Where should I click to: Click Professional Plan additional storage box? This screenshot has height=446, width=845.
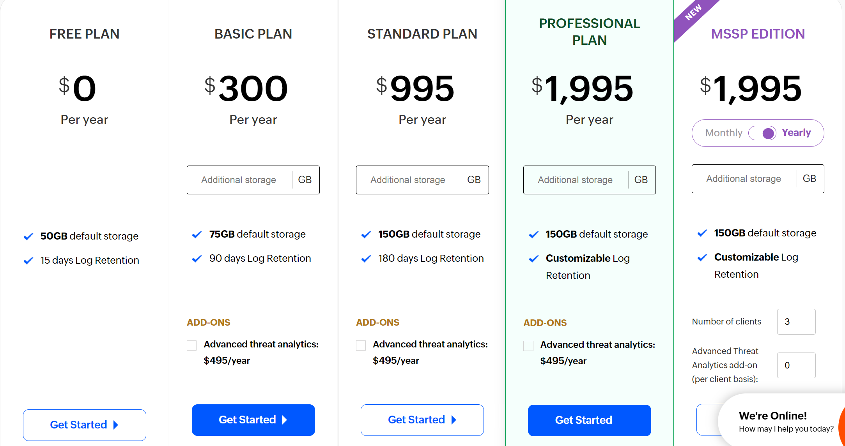tap(575, 180)
